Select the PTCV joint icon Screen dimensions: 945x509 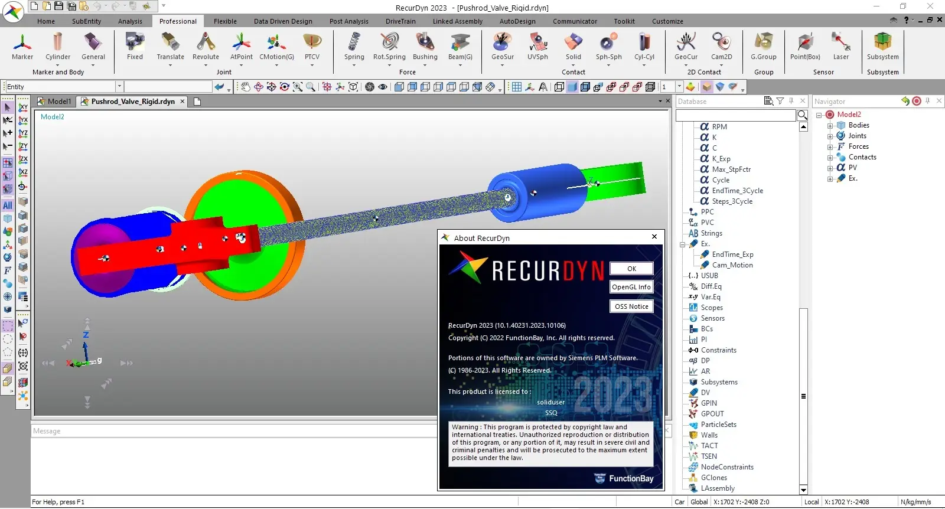[x=312, y=46]
